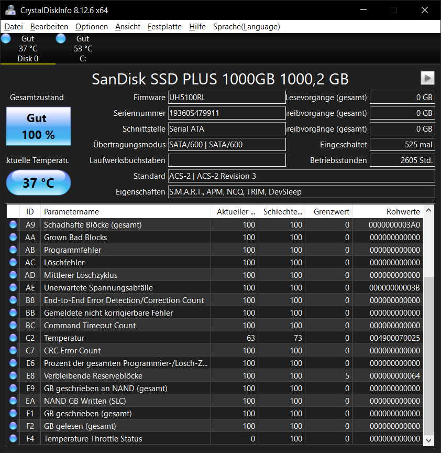Open the Optionen menu

(92, 27)
